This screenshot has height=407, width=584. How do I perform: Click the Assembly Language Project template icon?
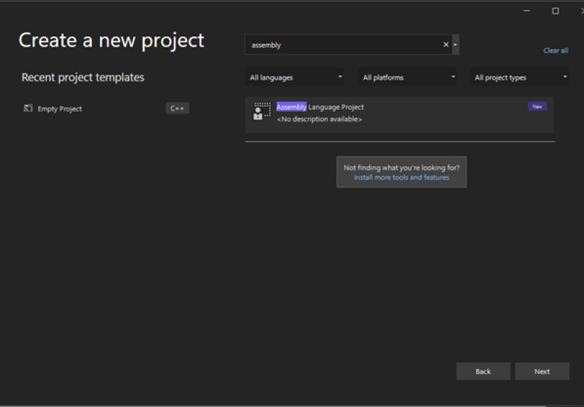pos(262,111)
